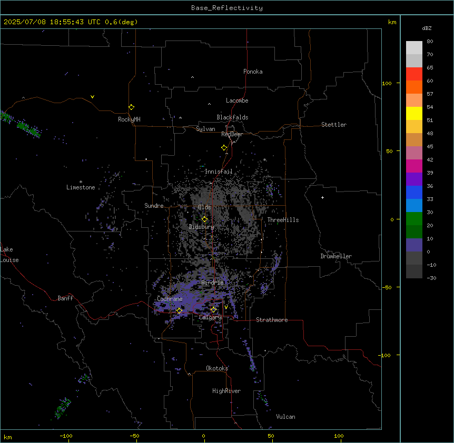Image resolution: width=454 pixels, height=443 pixels.
Task: Click the blue 36 dBZ legend swatch
Action: click(414, 192)
